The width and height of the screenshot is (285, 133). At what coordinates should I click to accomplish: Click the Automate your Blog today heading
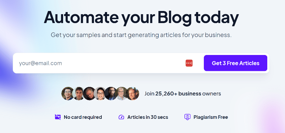[141, 17]
